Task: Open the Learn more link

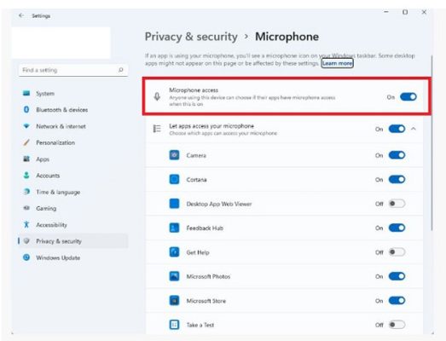Action: [338, 63]
